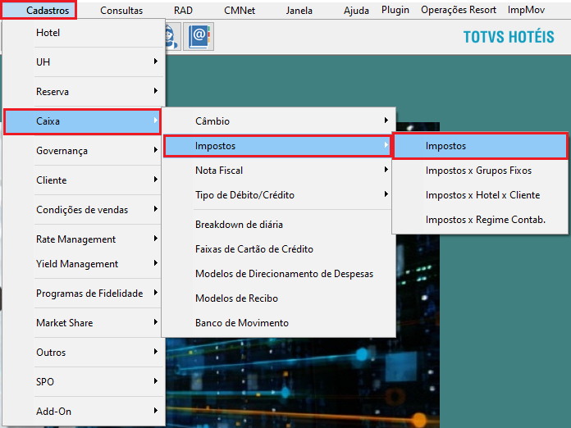This screenshot has width=571, height=428.
Task: Open the RAD menu
Action: 183,10
